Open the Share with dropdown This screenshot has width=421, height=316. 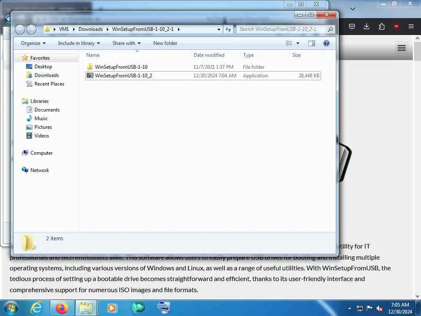(127, 43)
